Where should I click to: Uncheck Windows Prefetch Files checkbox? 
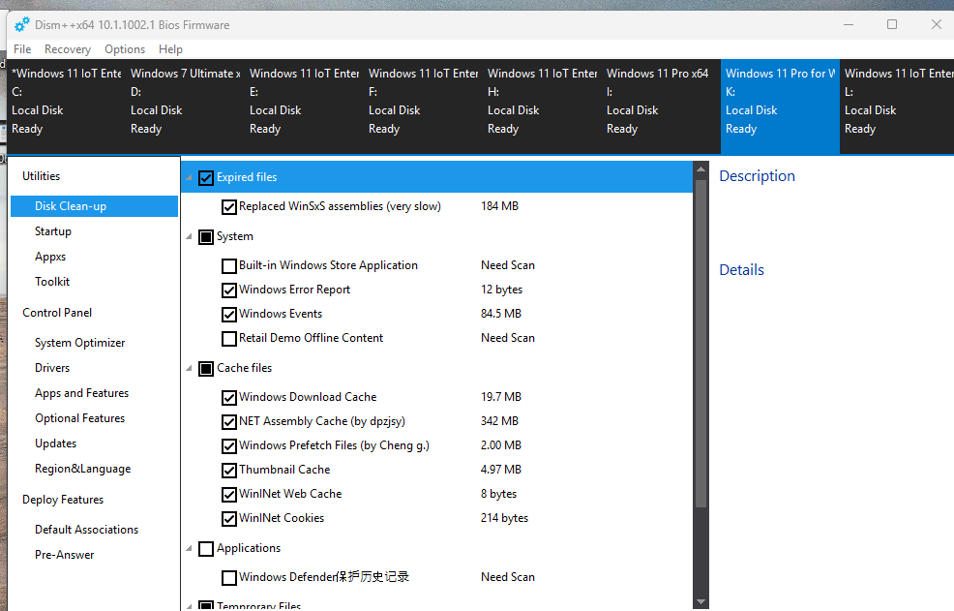tap(229, 446)
